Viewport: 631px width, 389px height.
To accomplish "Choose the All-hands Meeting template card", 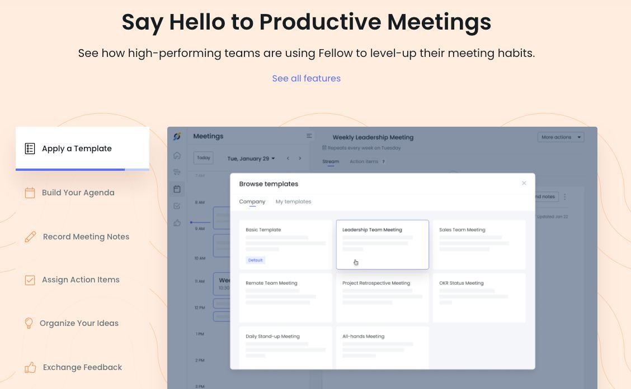I will [x=382, y=348].
